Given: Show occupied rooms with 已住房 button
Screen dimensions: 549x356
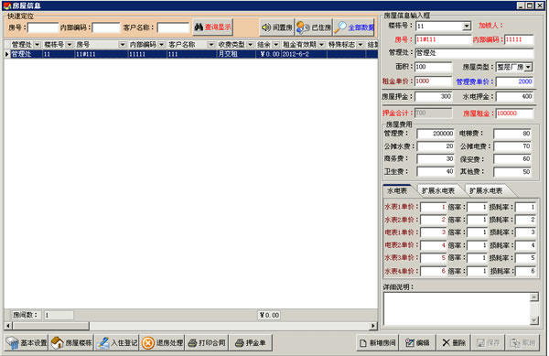Looking at the screenshot, I should click(314, 27).
